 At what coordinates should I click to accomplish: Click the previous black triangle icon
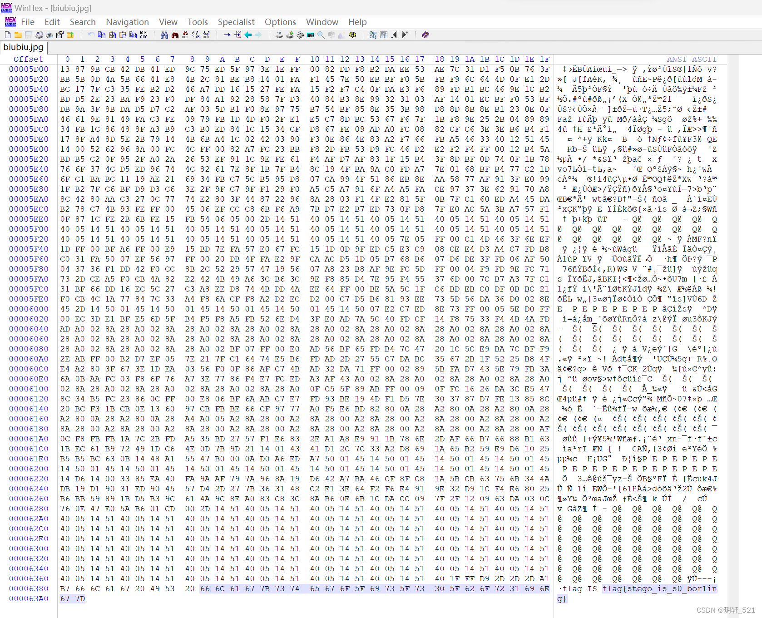tap(394, 35)
